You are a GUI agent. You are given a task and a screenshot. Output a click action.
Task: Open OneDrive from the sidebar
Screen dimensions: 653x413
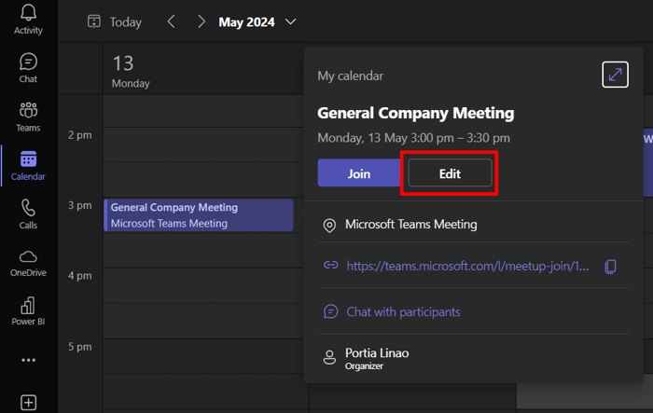click(x=28, y=263)
